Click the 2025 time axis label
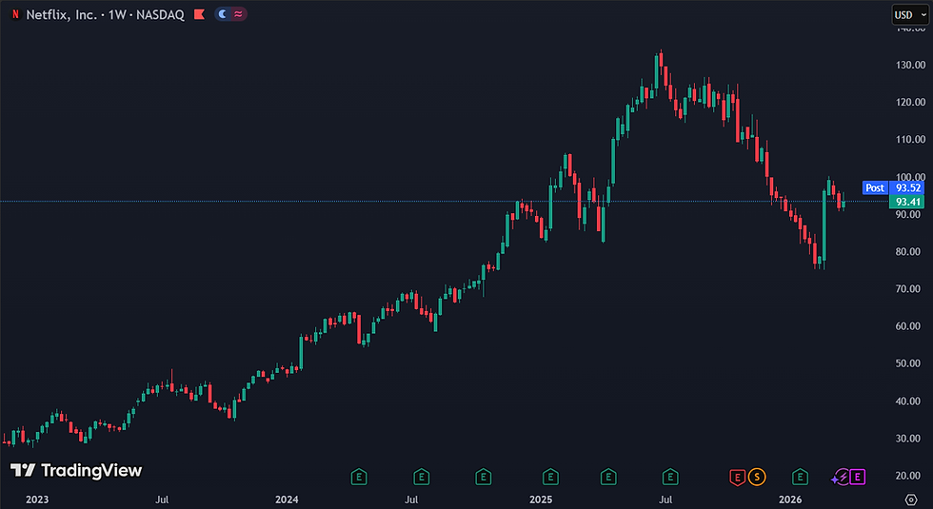933x509 pixels. pyautogui.click(x=541, y=499)
